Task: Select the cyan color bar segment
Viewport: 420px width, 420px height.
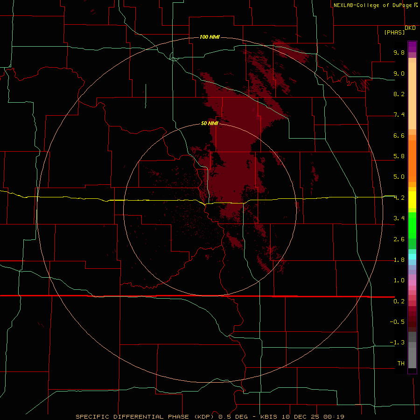Action: tap(412, 257)
